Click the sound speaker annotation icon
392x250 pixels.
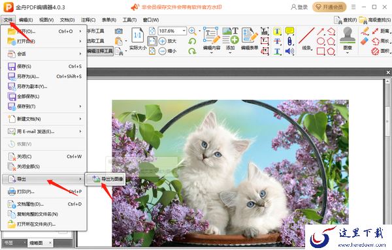pos(289,51)
